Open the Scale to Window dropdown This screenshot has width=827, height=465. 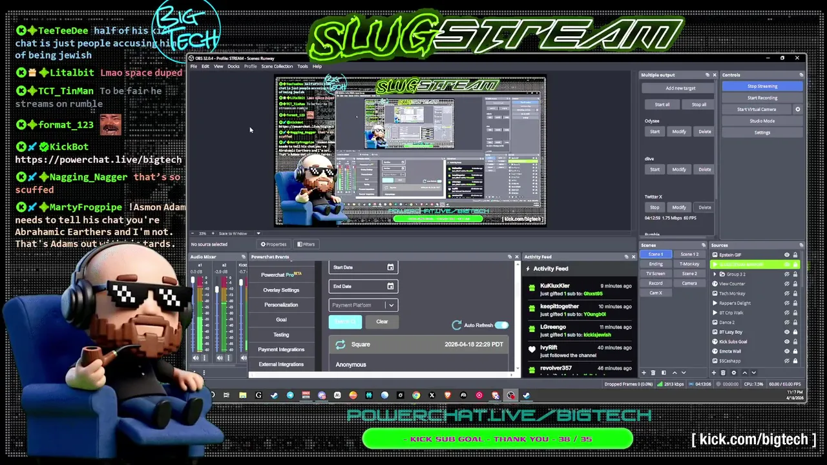(x=240, y=233)
